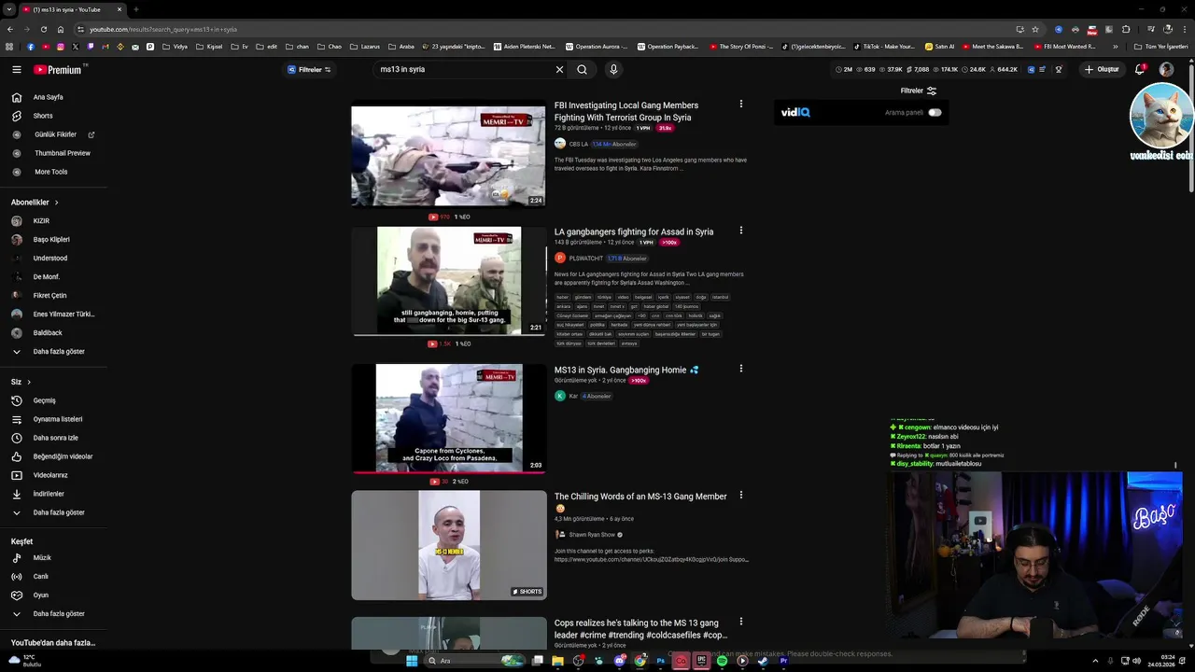1195x672 pixels.
Task: Open Canlı in the Keşfet section
Action: (40, 577)
